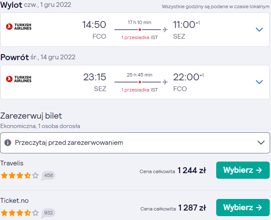Expand return flight SEZ to FCO details

tap(259, 82)
